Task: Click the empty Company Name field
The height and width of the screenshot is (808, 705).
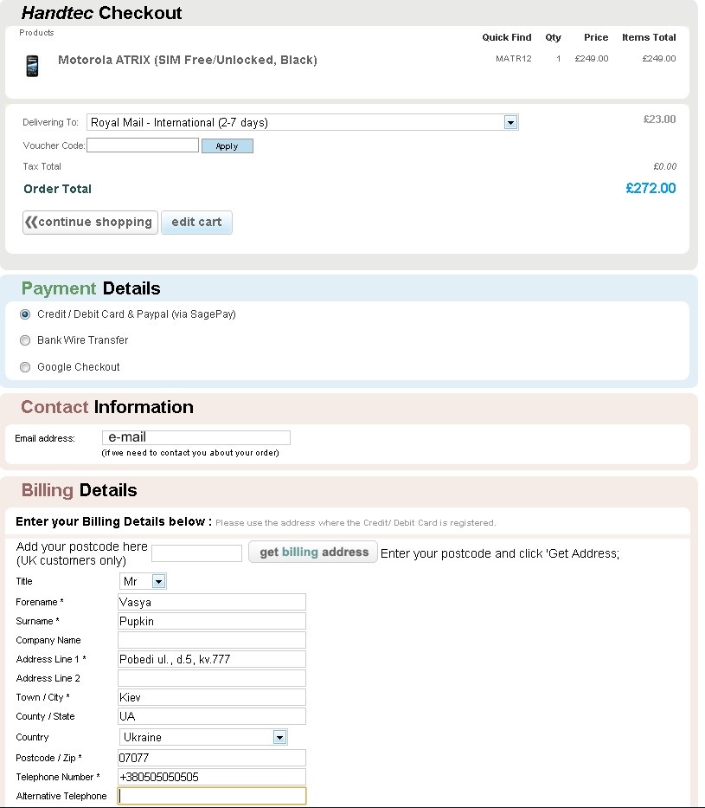Action: (211, 640)
